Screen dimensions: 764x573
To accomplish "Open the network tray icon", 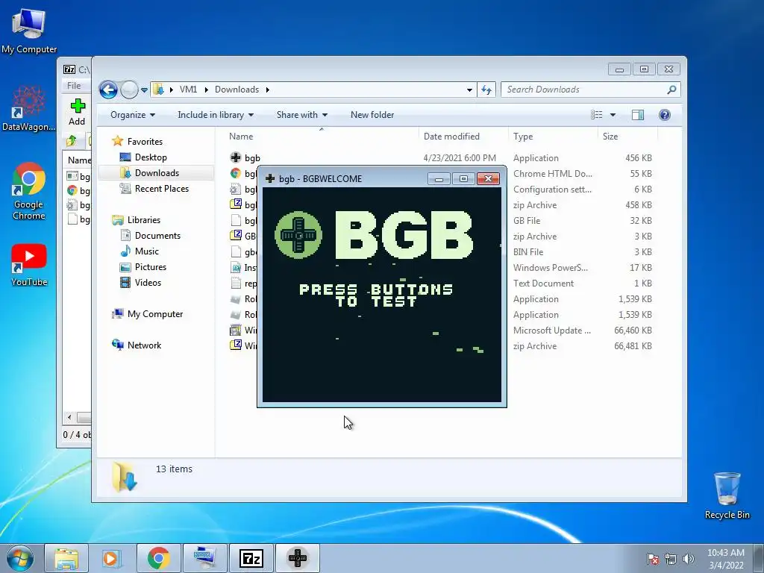I will tap(671, 559).
